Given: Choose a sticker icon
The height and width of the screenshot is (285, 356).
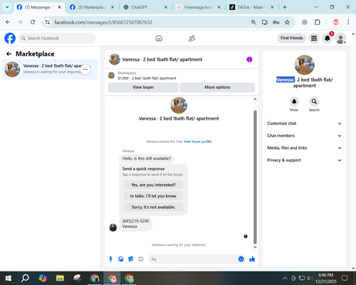Looking at the screenshot, I should pyautogui.click(x=131, y=259).
